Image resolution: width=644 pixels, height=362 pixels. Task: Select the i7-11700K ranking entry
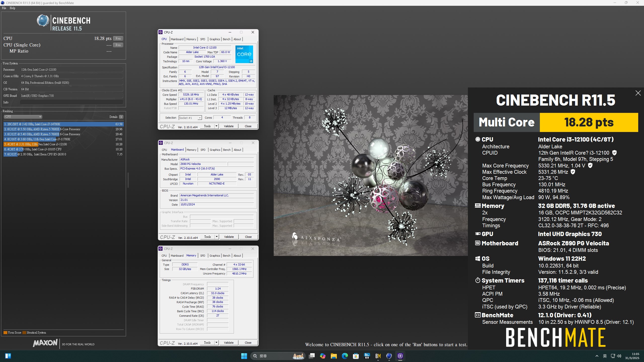[63, 139]
